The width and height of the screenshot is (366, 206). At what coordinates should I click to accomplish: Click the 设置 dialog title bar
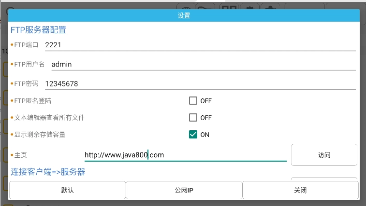click(x=184, y=15)
